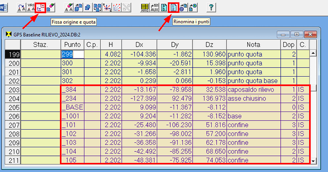Click Dz cell 136.973
The width and height of the screenshot is (328, 172).
coord(210,99)
